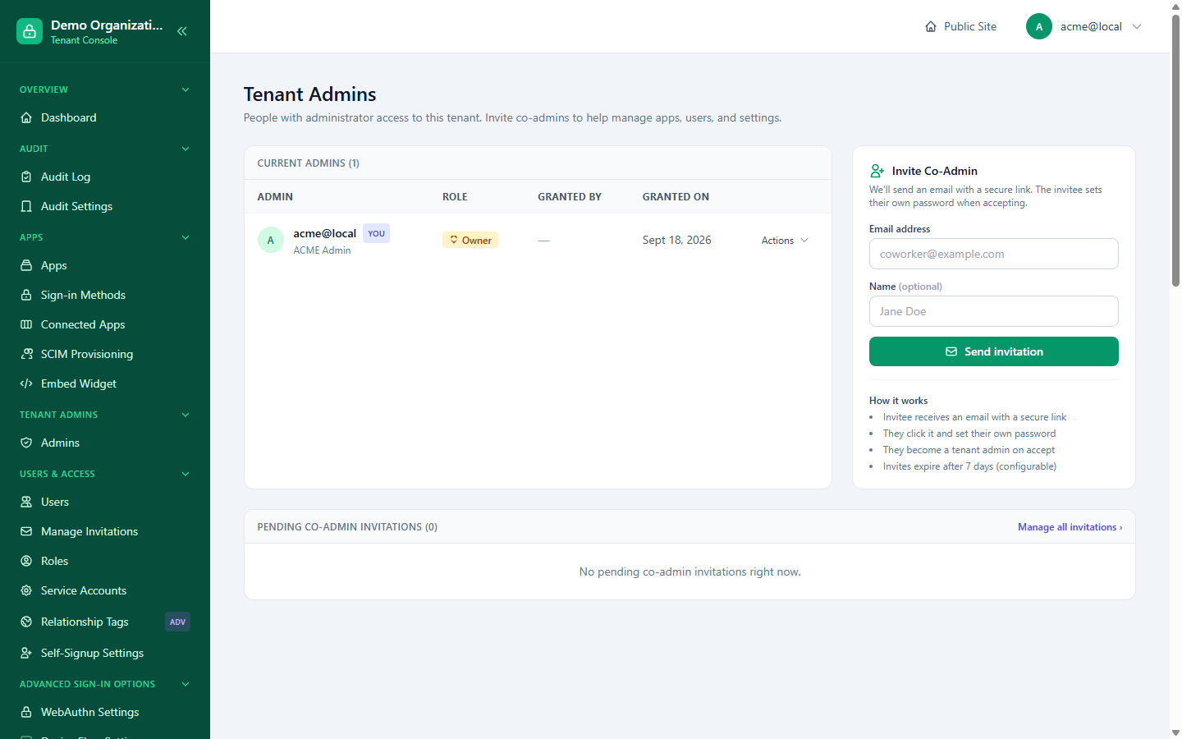Click the Sign-in Methods lock icon

coord(26,295)
